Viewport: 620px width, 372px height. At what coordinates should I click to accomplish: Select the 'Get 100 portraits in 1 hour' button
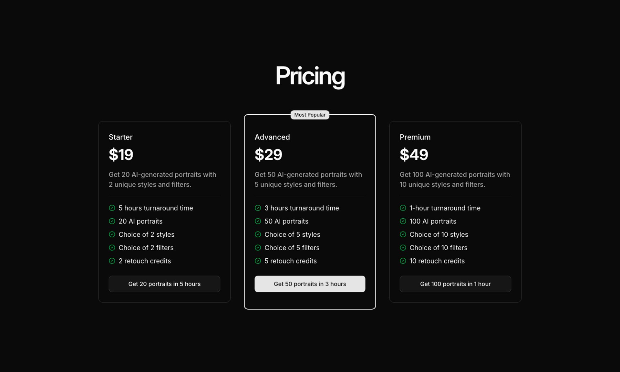[x=455, y=284]
